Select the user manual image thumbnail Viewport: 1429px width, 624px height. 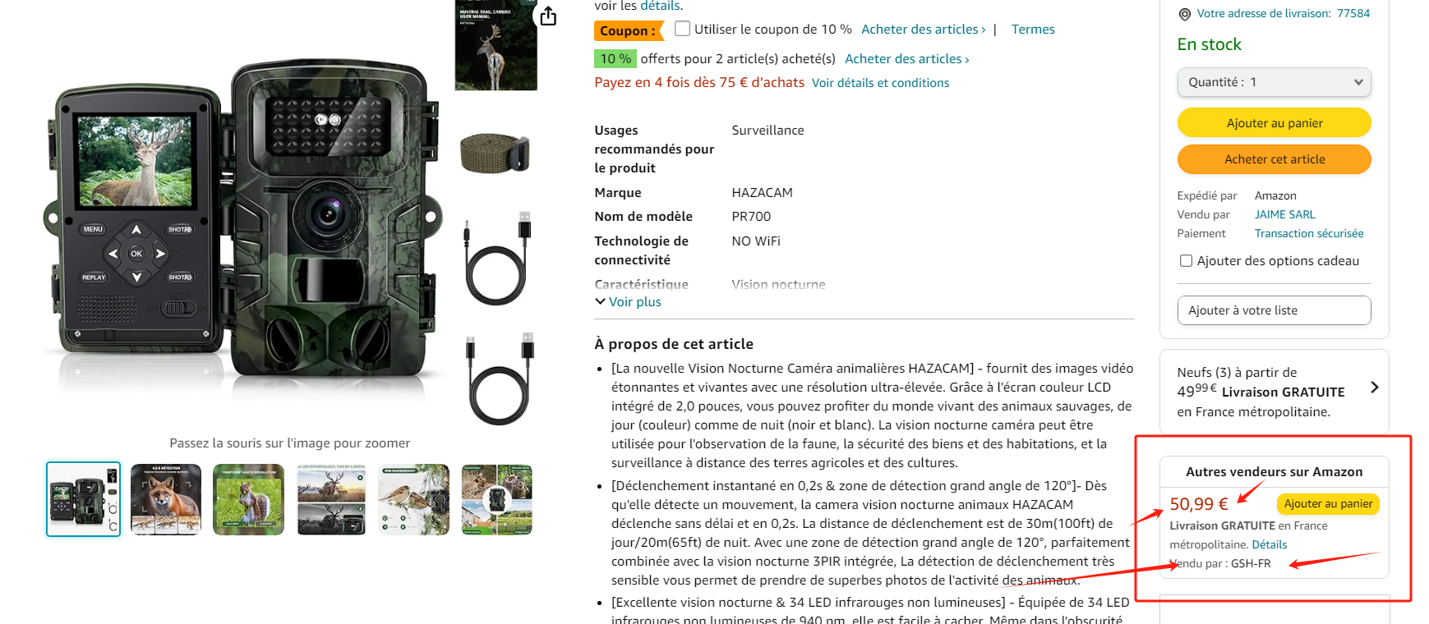click(x=496, y=45)
